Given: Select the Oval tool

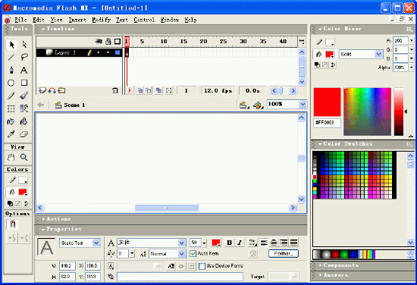Looking at the screenshot, I should click(x=11, y=83).
